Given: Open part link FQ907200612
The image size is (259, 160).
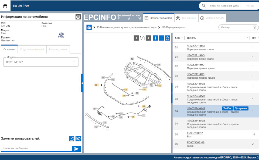Looking at the screenshot, I should click(195, 133).
